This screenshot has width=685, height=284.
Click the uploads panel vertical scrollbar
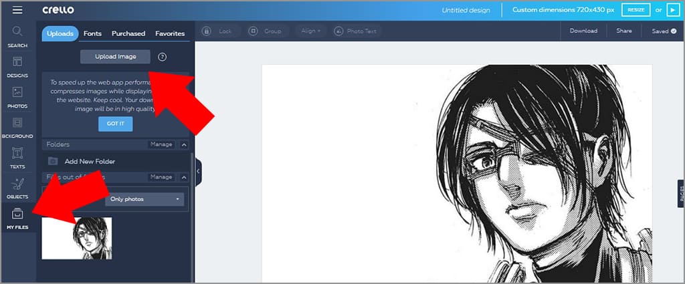pos(191,217)
